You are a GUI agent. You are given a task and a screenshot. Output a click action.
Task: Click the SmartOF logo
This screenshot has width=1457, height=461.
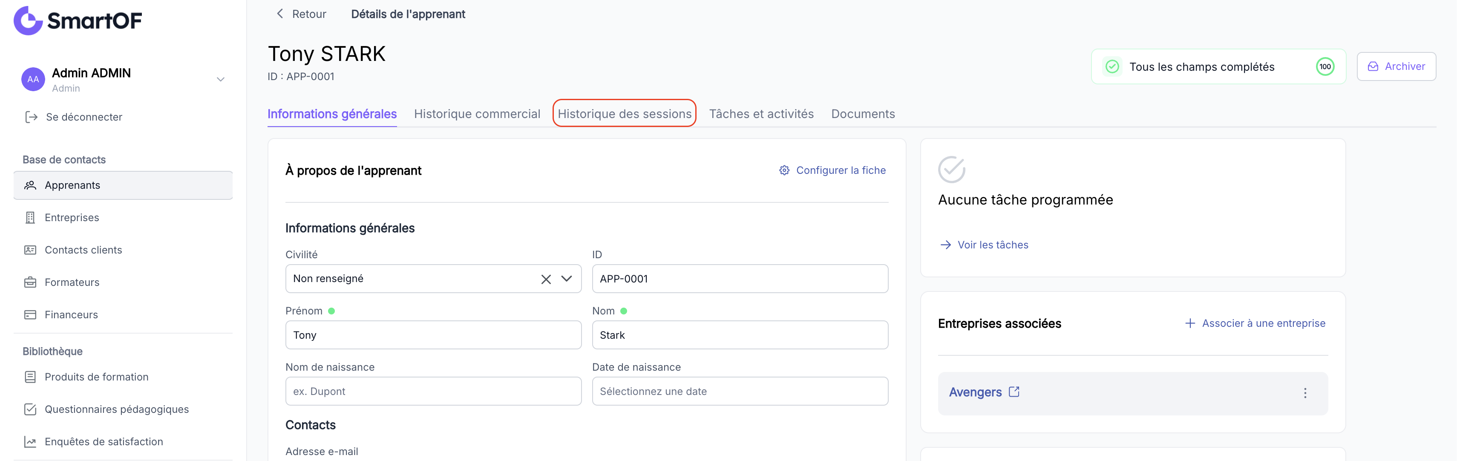[x=78, y=20]
